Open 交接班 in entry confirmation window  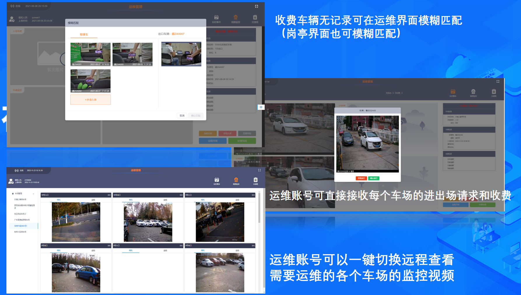[494, 93]
